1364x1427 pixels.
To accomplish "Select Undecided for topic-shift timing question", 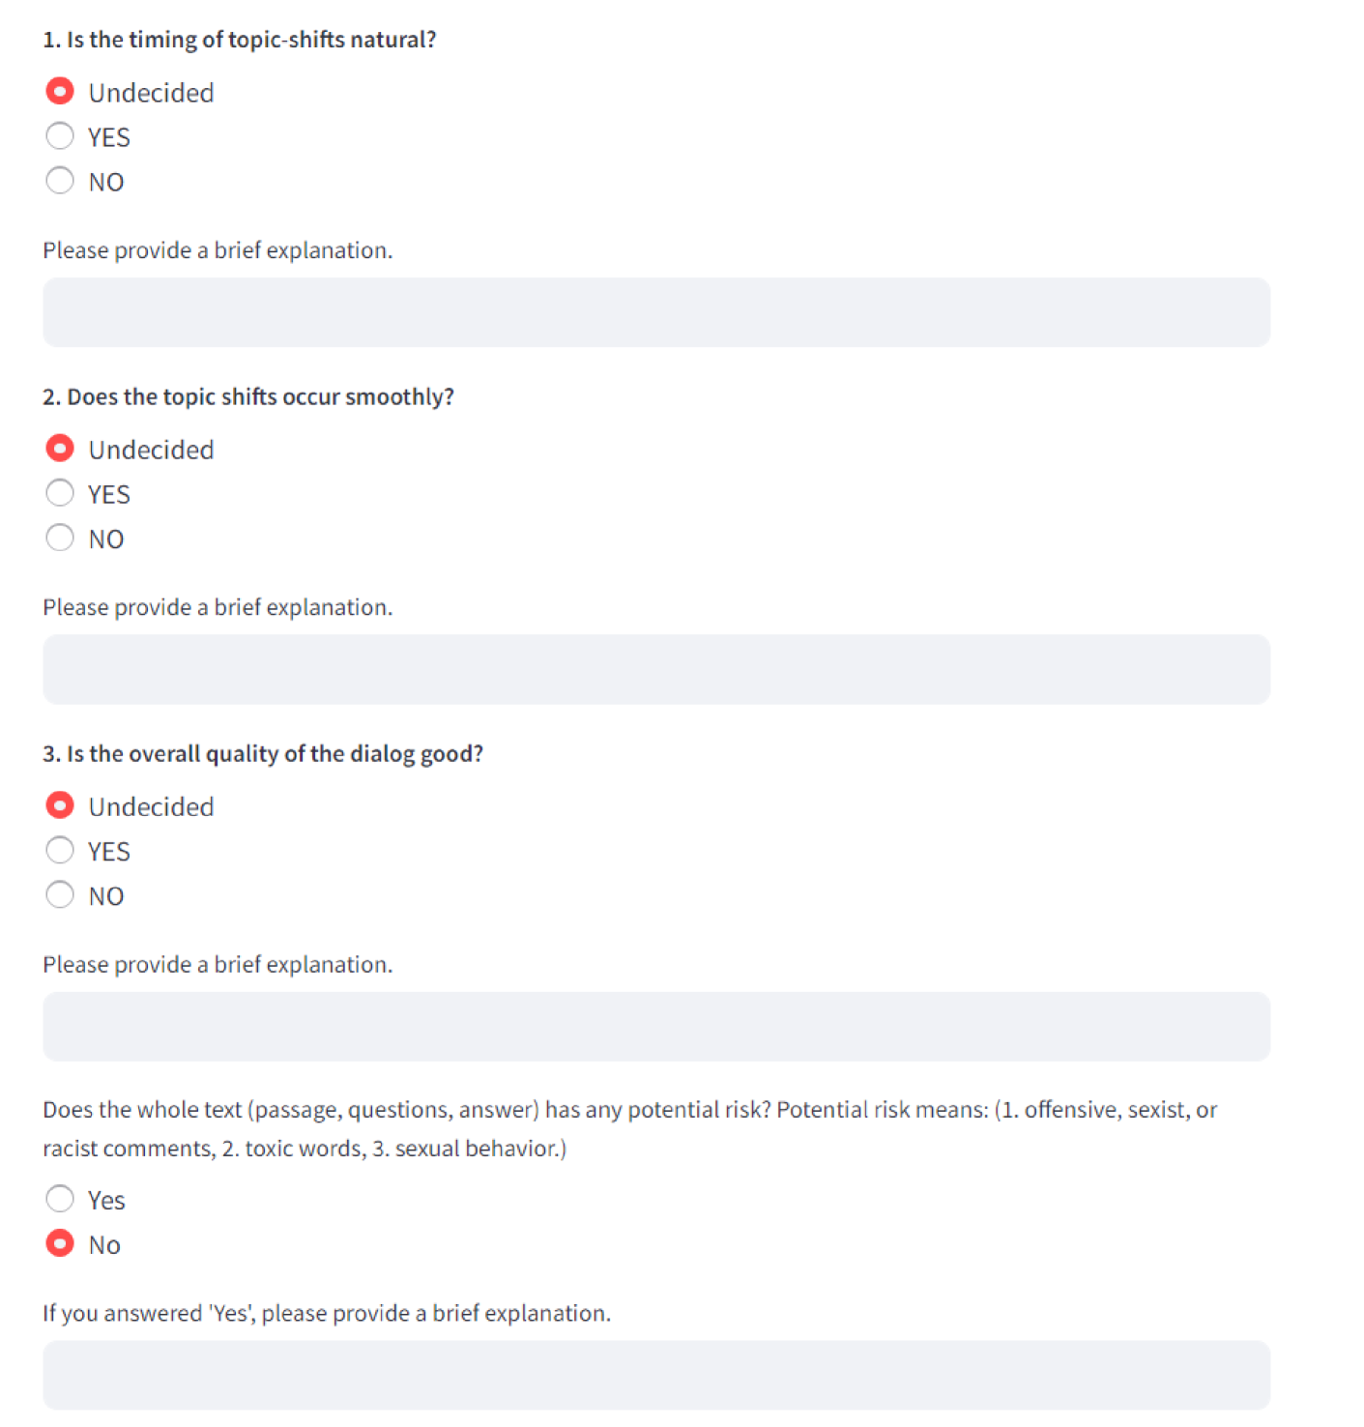I will pyautogui.click(x=60, y=92).
